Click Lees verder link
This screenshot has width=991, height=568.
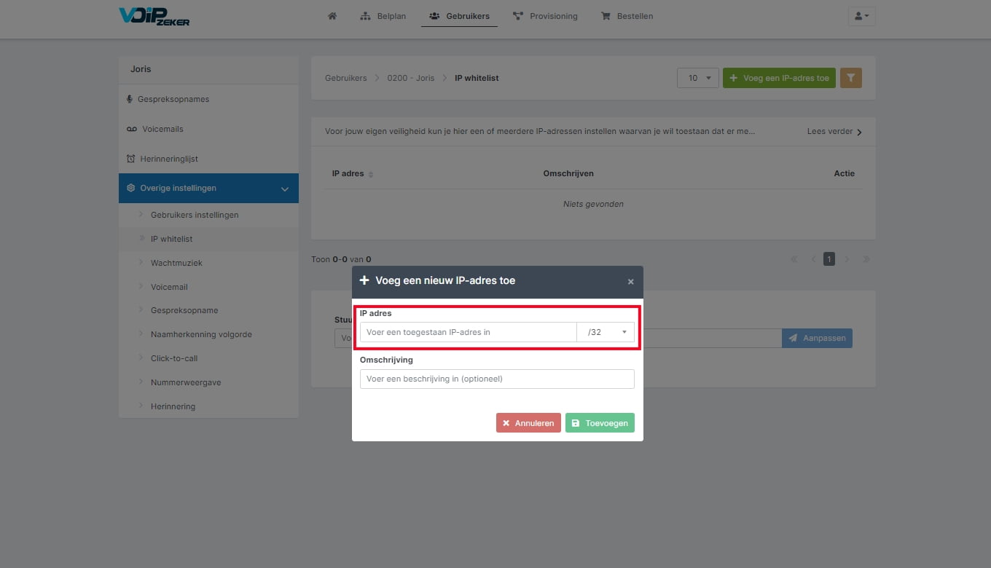point(834,132)
